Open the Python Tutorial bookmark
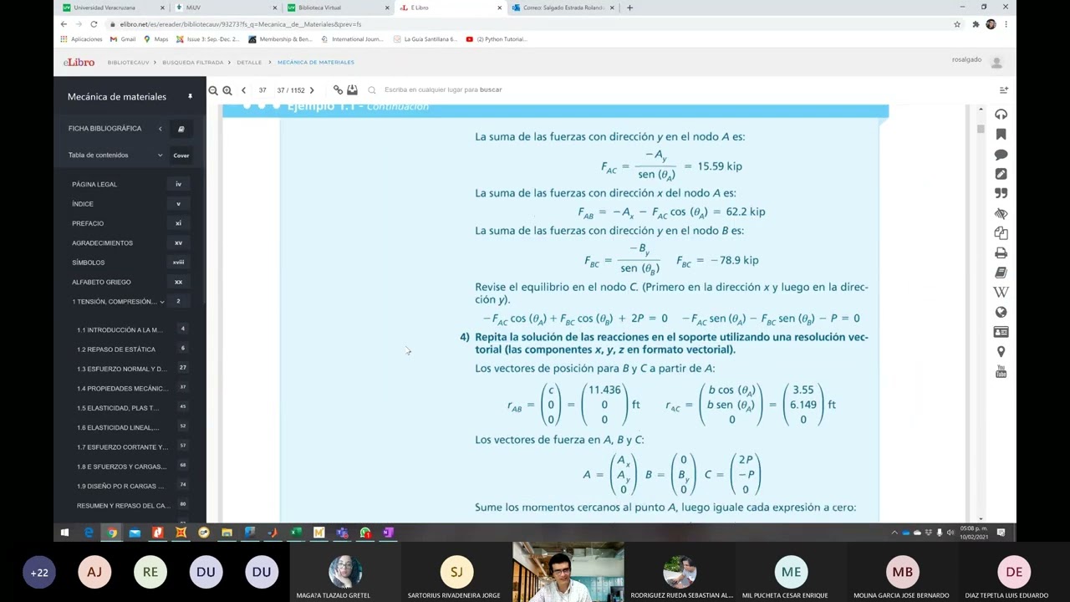This screenshot has width=1070, height=602. tap(497, 39)
